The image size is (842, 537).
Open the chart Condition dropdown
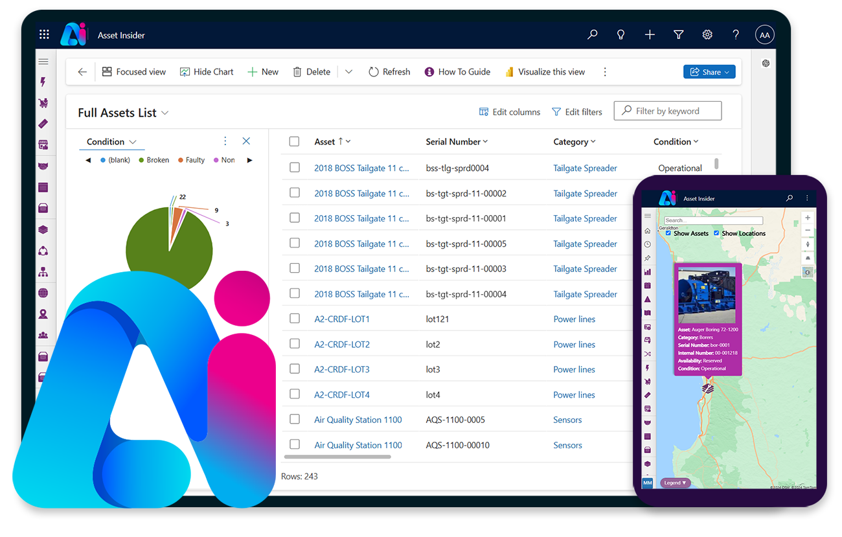tap(111, 142)
